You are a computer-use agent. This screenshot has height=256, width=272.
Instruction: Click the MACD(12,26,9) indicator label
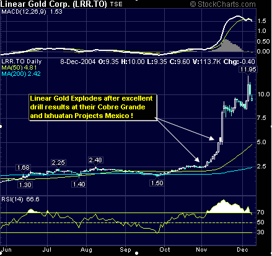point(24,12)
